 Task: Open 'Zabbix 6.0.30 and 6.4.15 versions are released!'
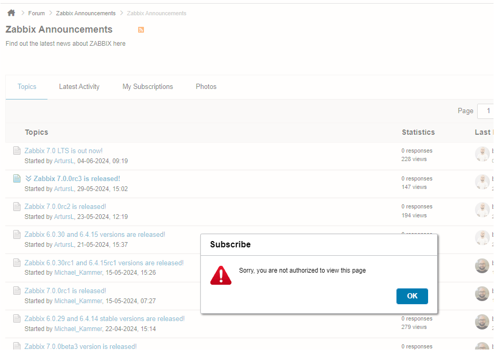pyautogui.click(x=95, y=235)
